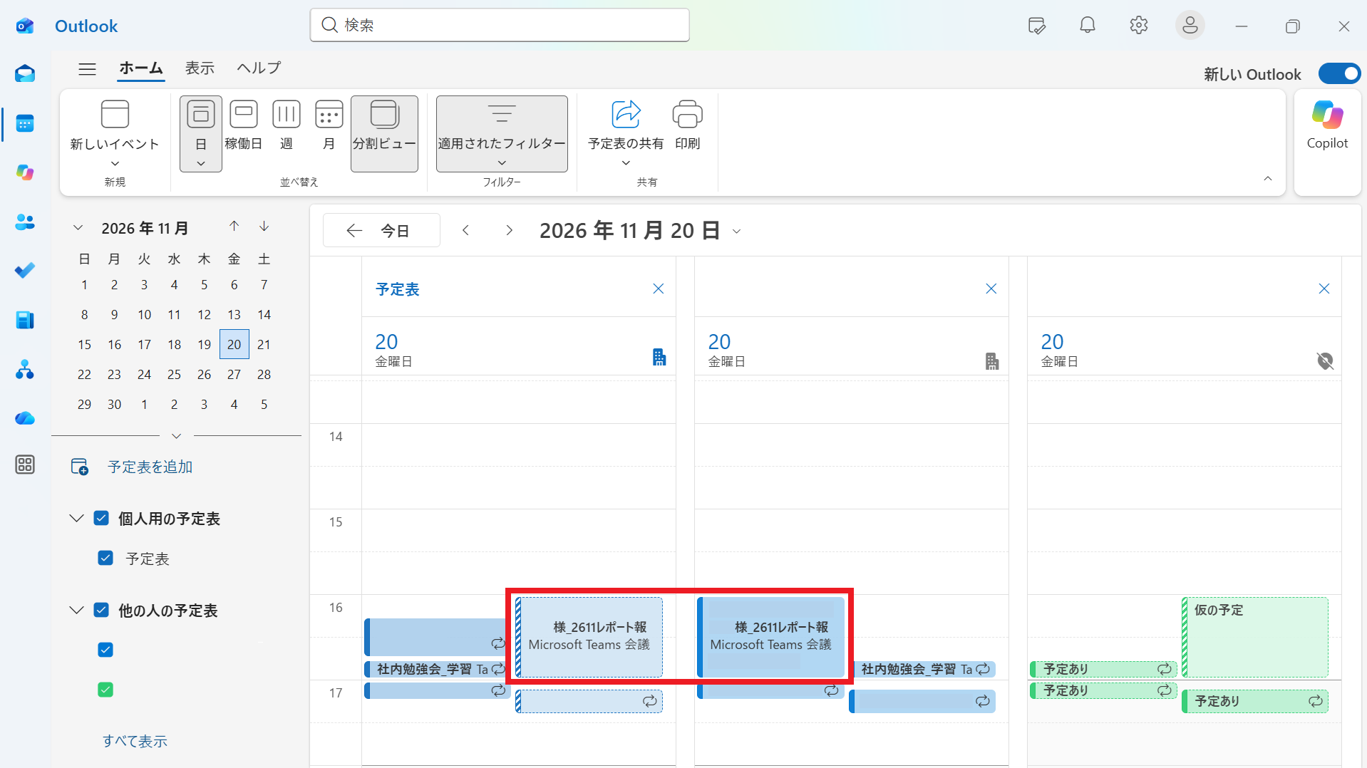Screen dimensions: 1367x768
Task: Open the account profile avatar
Action: point(1190,26)
